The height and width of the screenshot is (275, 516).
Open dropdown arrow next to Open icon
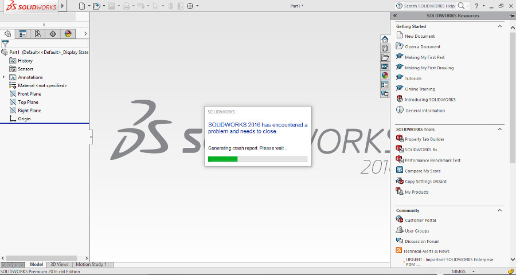pos(104,6)
